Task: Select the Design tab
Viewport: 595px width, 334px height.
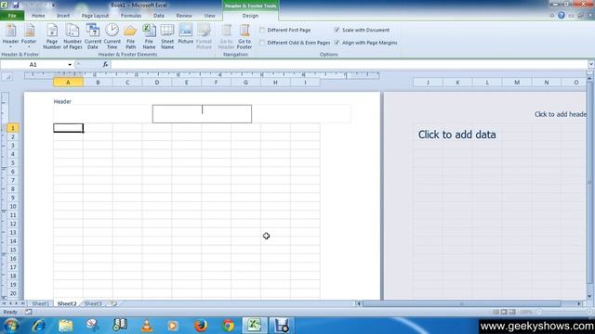Action: [x=250, y=16]
